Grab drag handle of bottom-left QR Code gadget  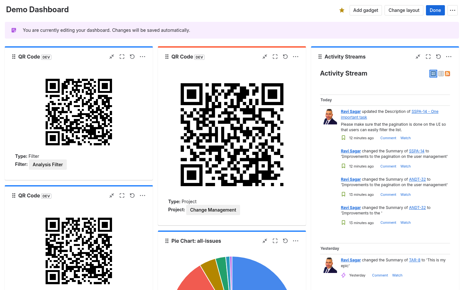pyautogui.click(x=14, y=195)
